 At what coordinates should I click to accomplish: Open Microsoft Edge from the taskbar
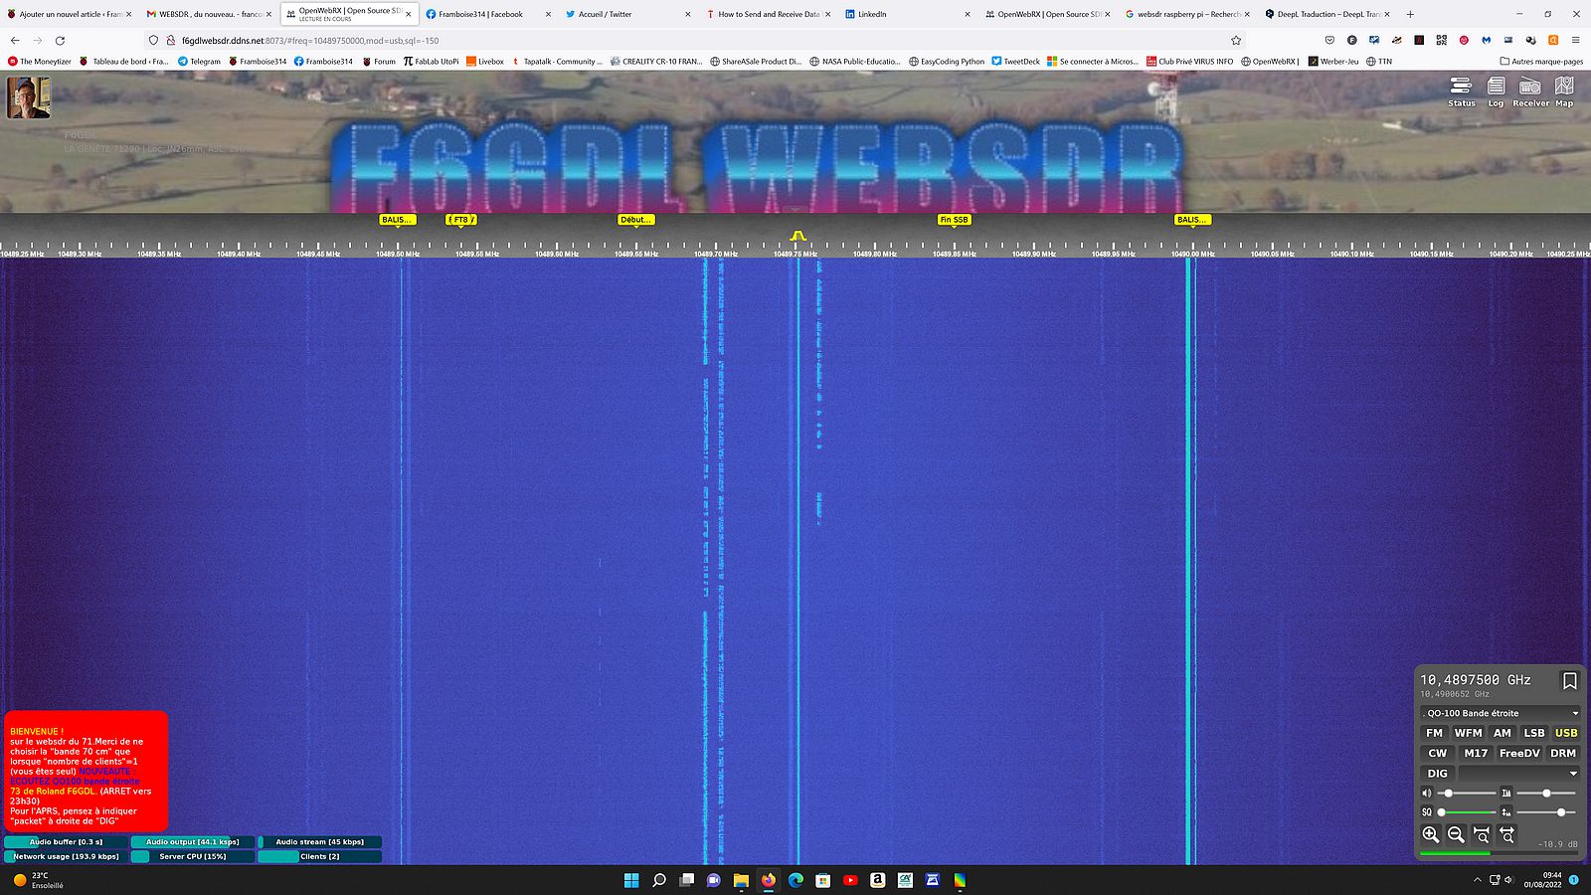[x=795, y=880]
